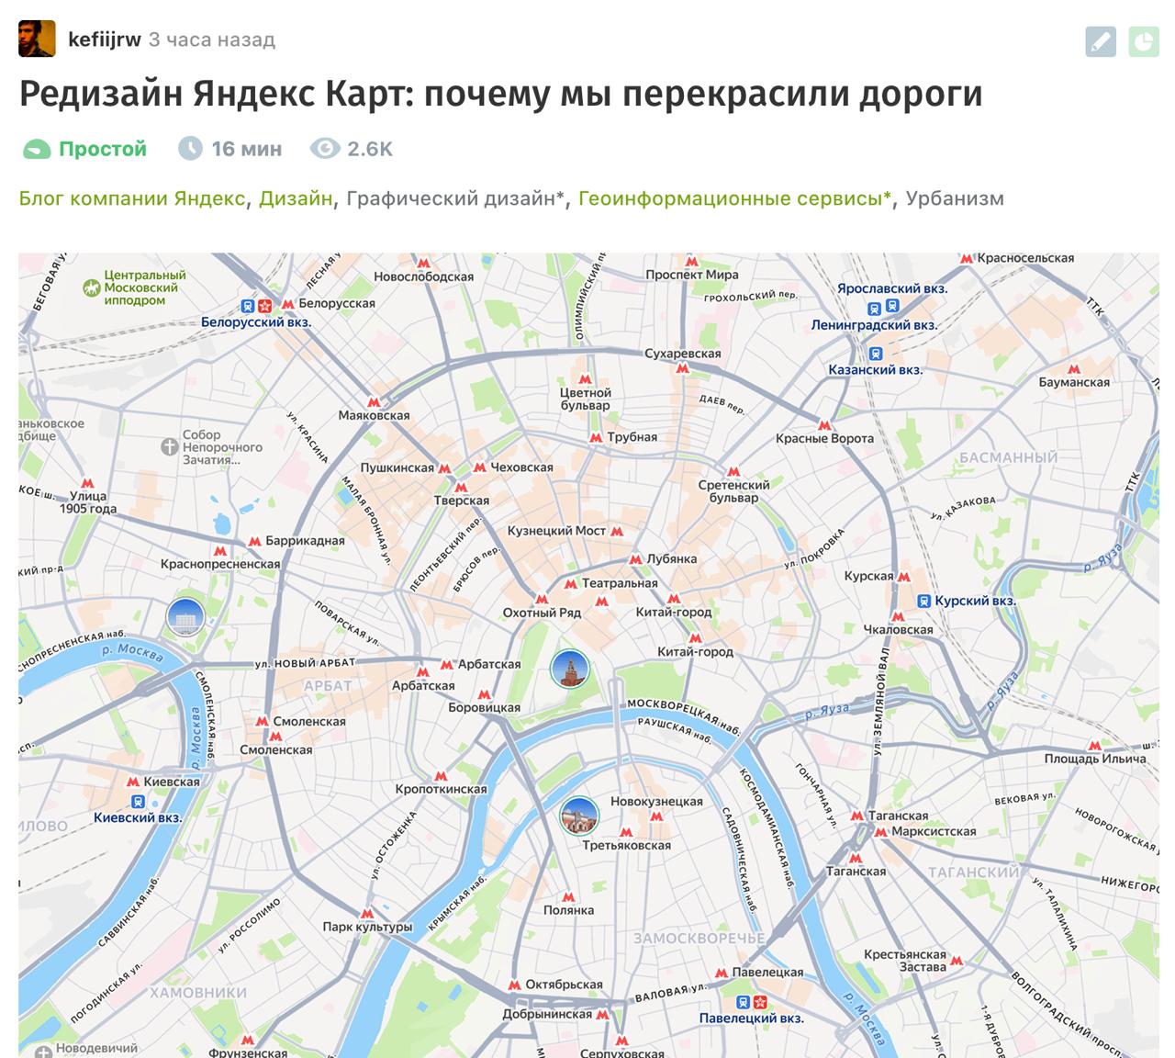
Task: Click the White House landmark icon on map
Action: [x=185, y=616]
